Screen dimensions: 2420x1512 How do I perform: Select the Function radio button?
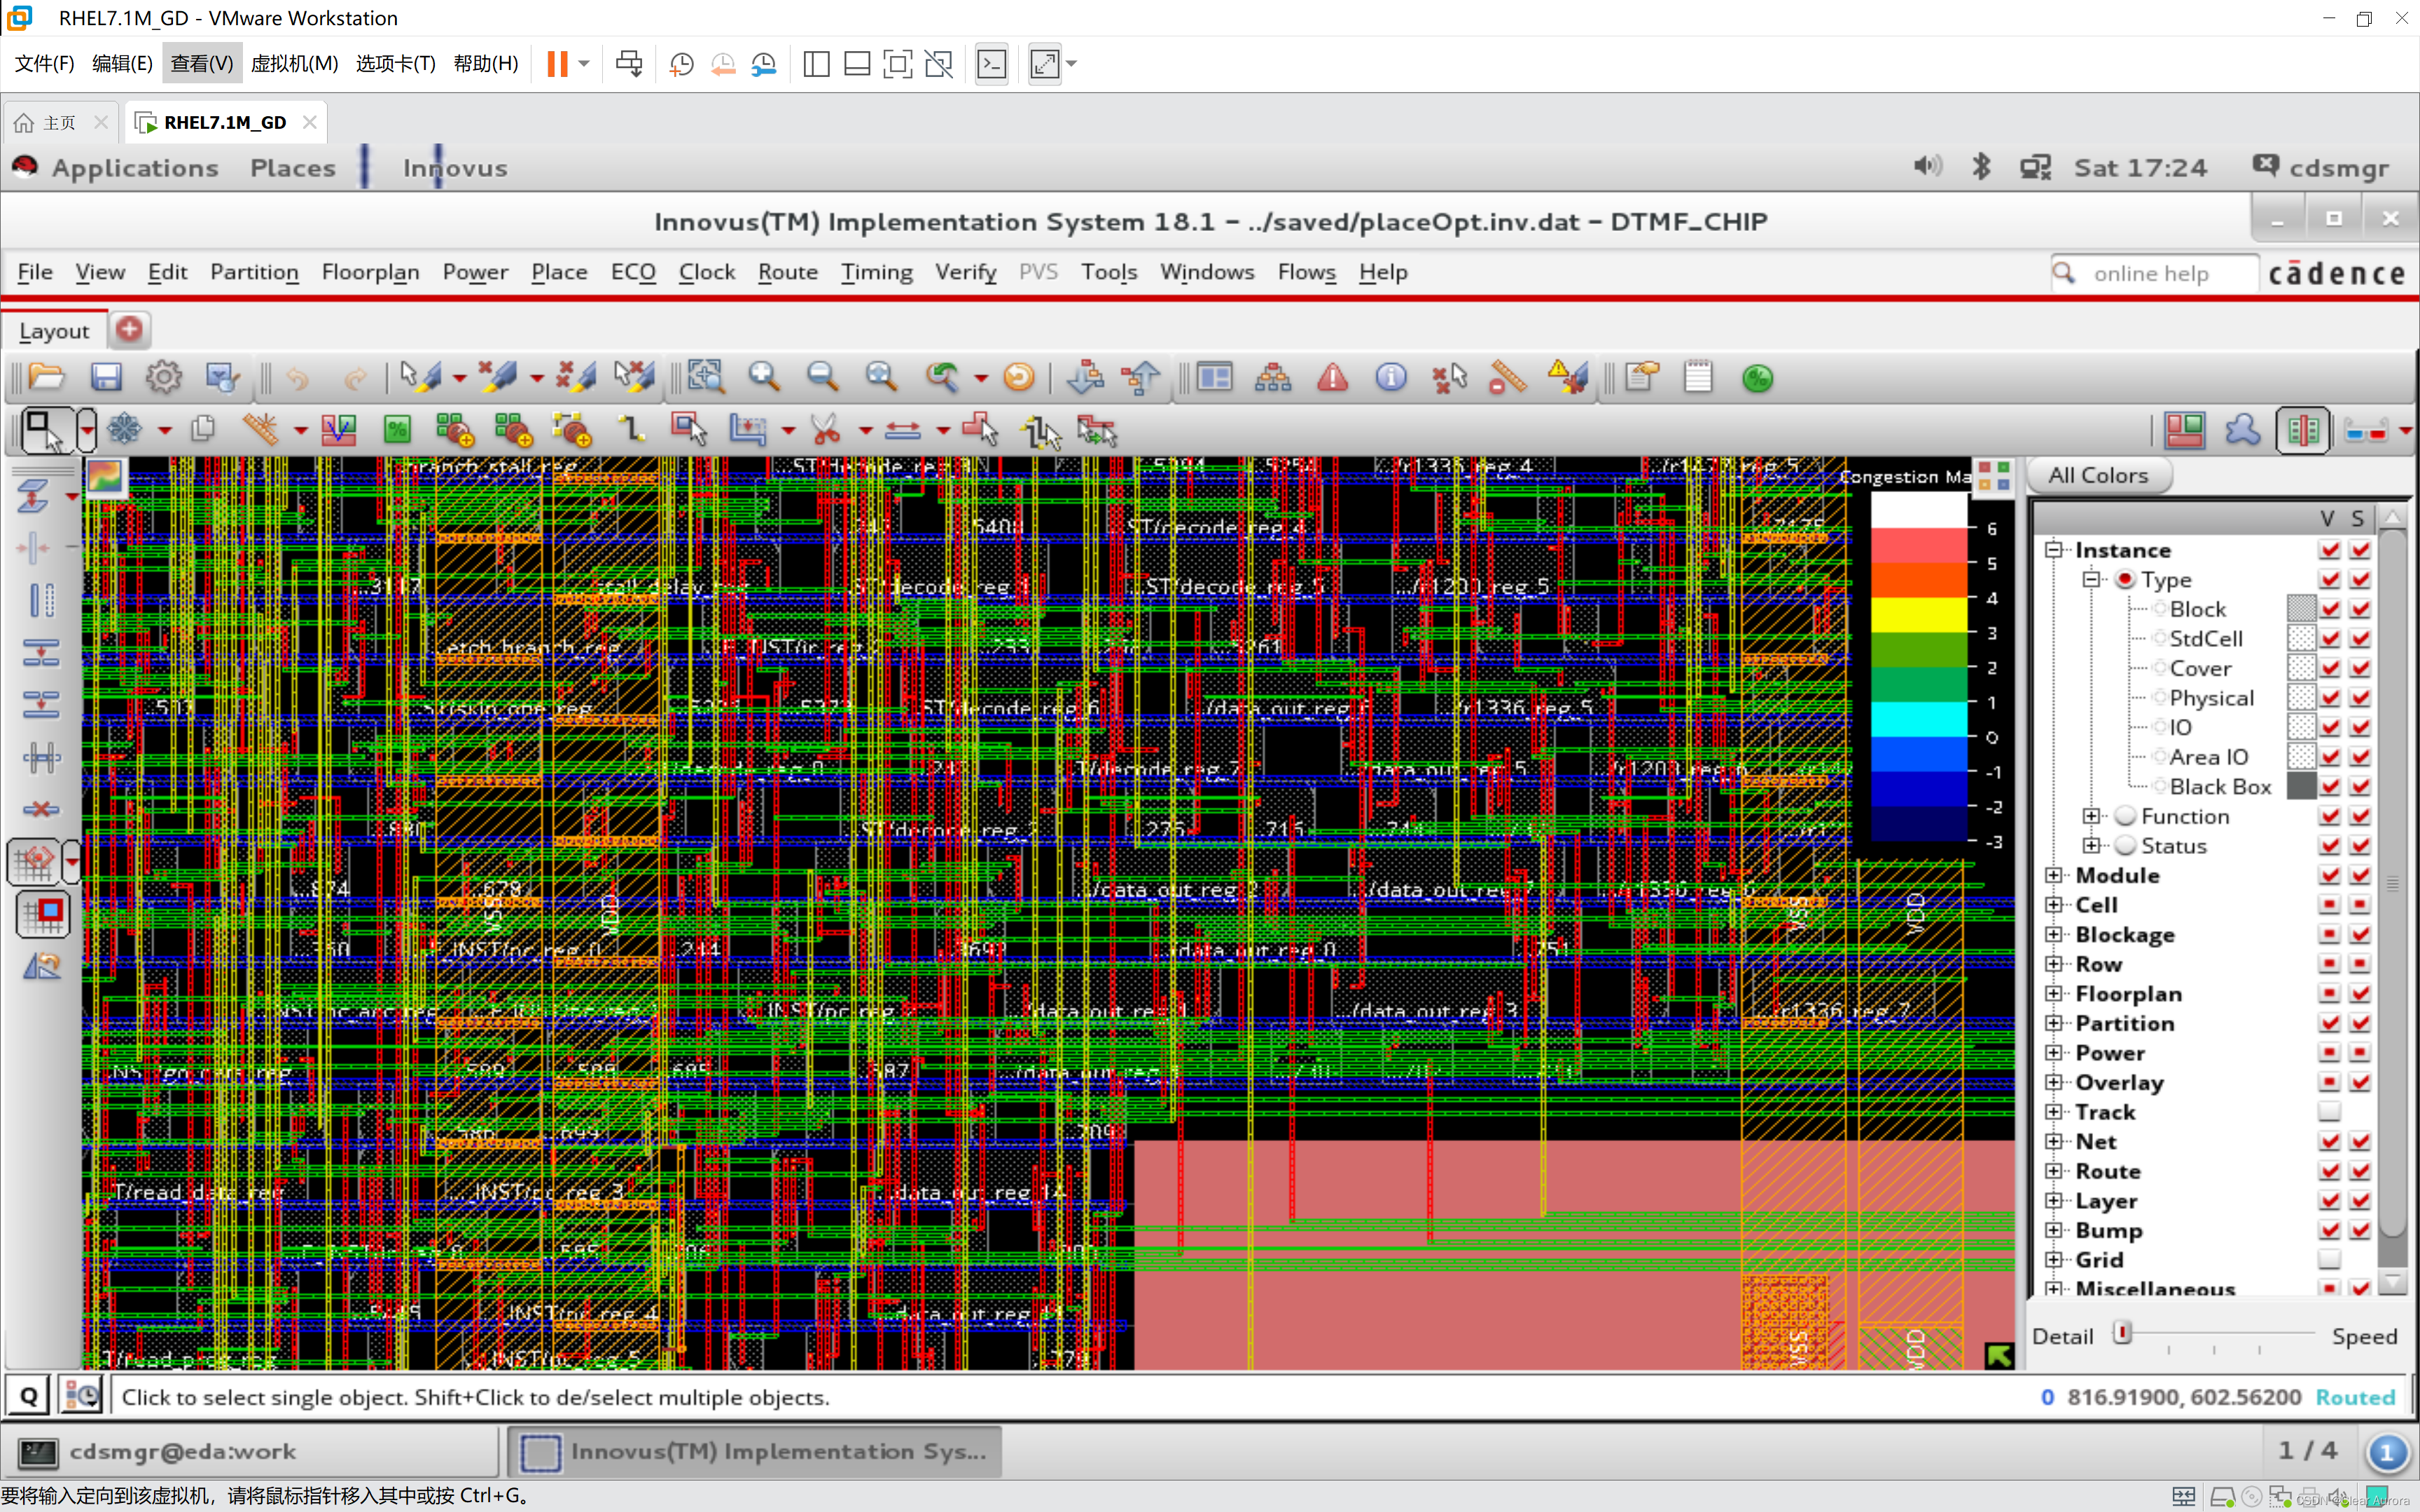coord(2126,817)
